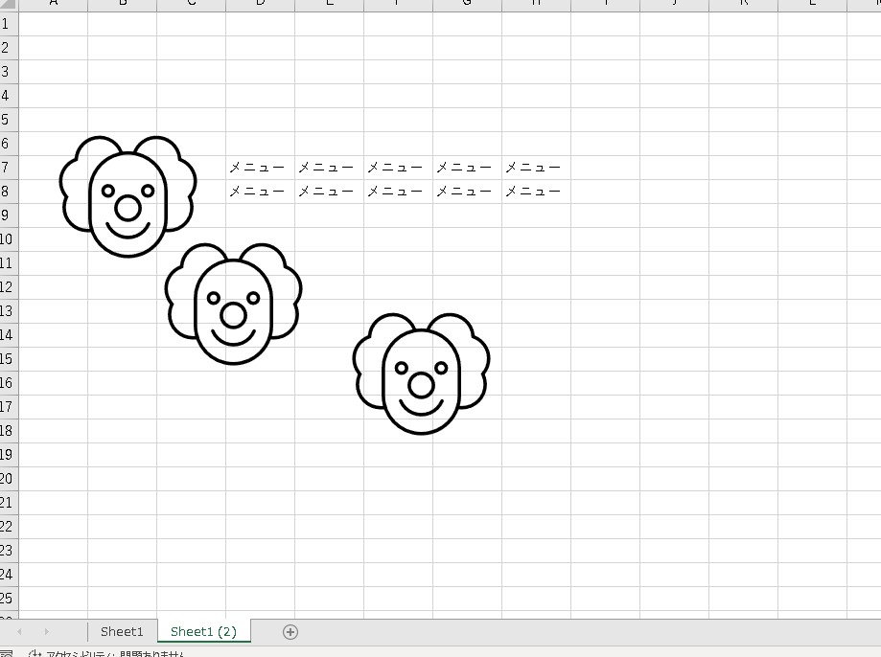Click the new sheet plus button
The image size is (881, 657).
tap(290, 631)
